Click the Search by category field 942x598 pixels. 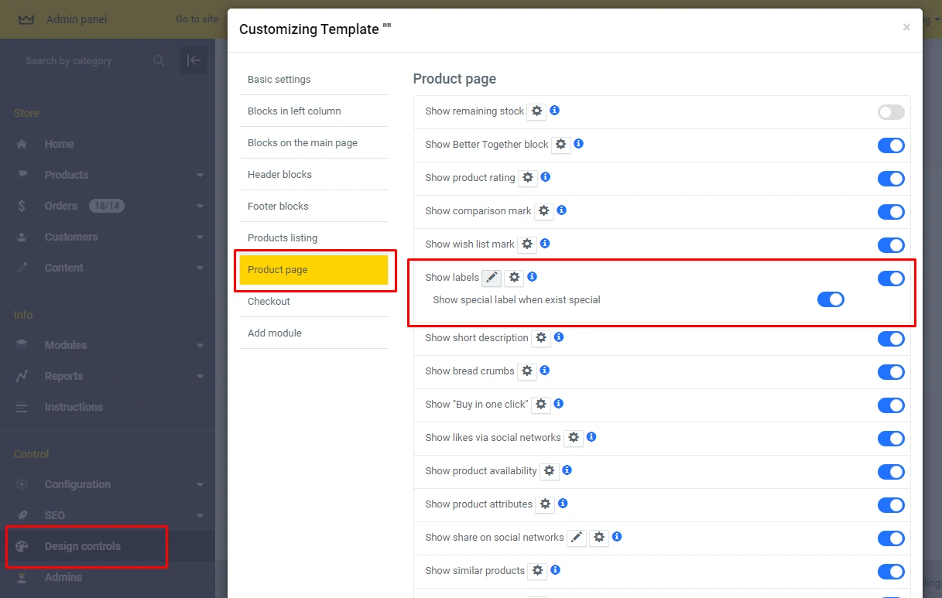click(x=85, y=60)
